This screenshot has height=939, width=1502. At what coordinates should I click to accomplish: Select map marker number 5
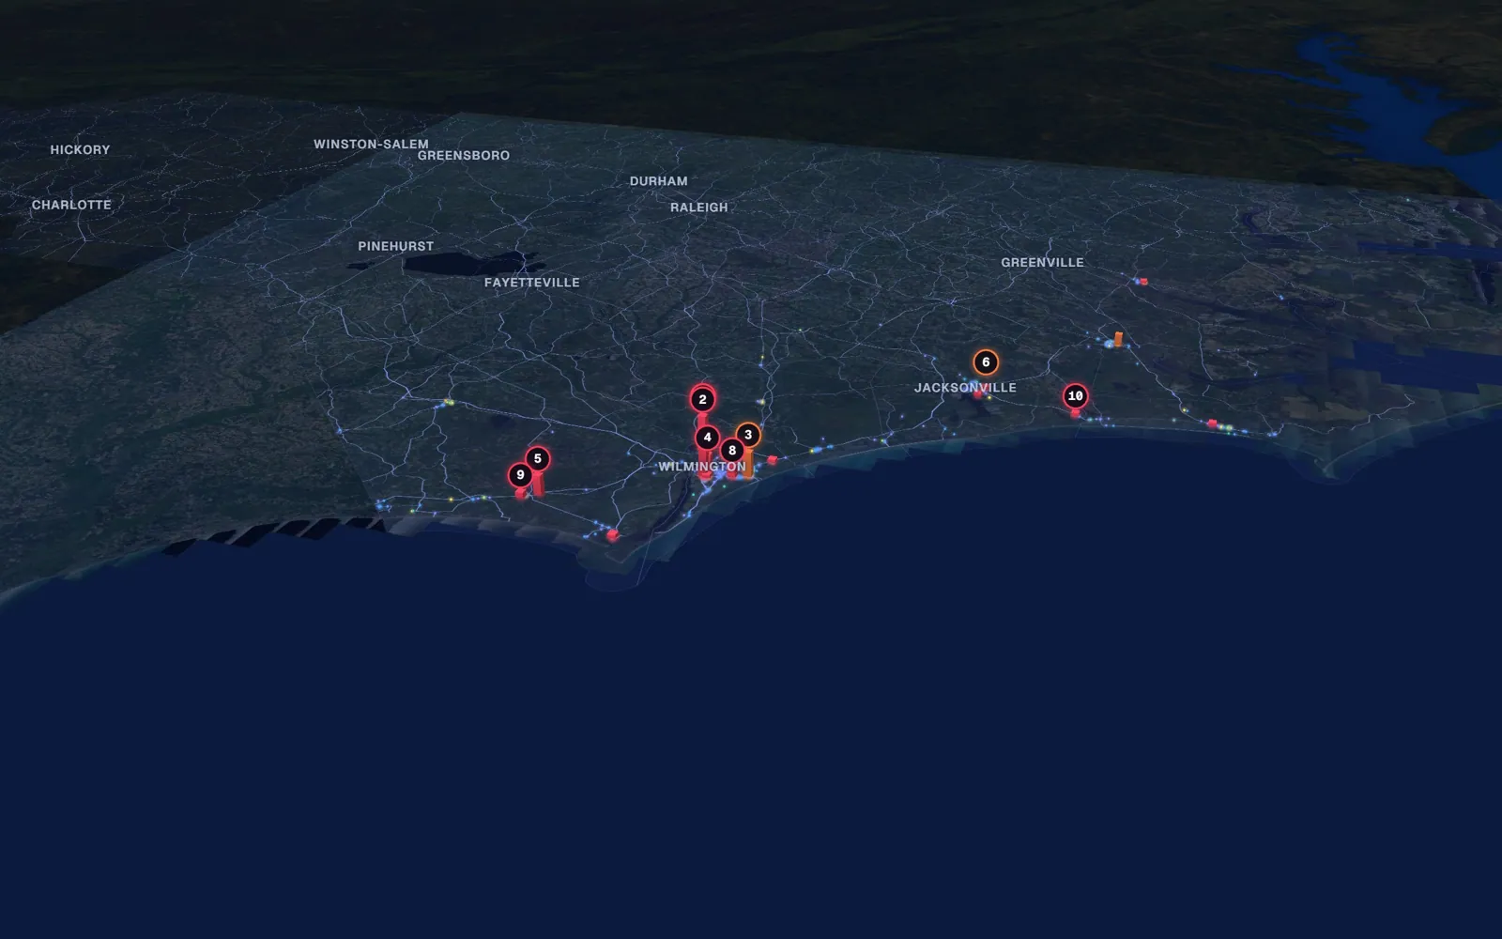538,459
